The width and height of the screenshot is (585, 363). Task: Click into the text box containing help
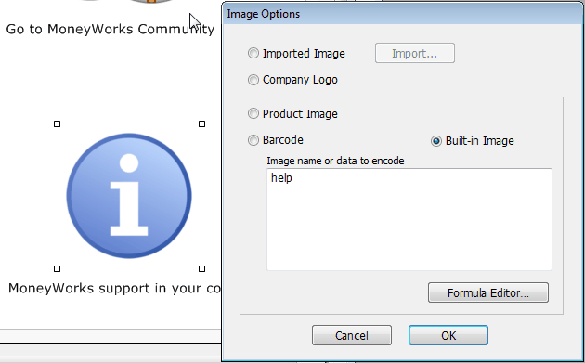pos(409,219)
